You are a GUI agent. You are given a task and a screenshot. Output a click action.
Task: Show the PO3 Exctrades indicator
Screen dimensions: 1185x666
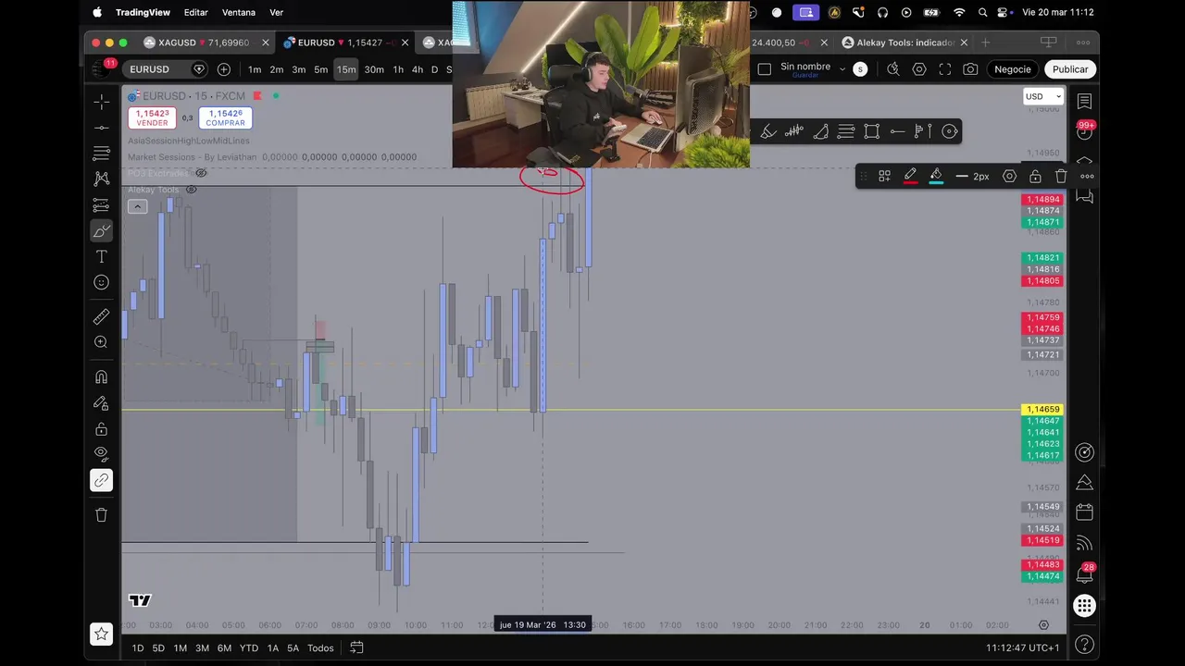[200, 173]
